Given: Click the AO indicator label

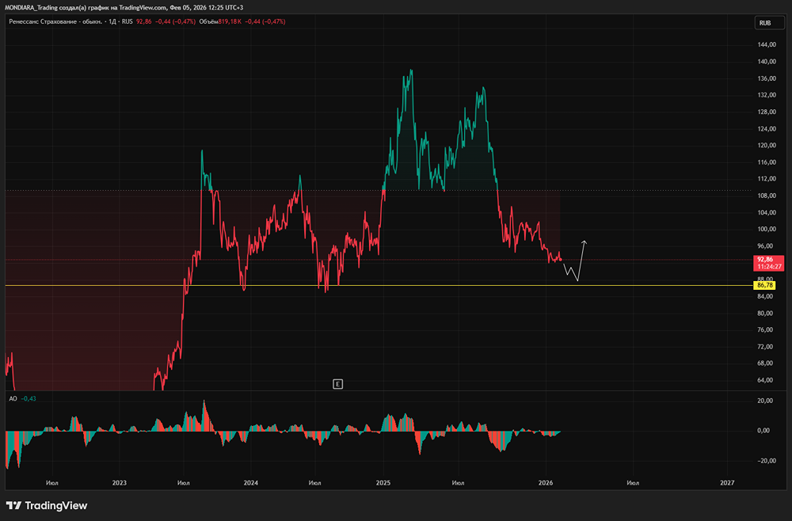Looking at the screenshot, I should click(13, 399).
